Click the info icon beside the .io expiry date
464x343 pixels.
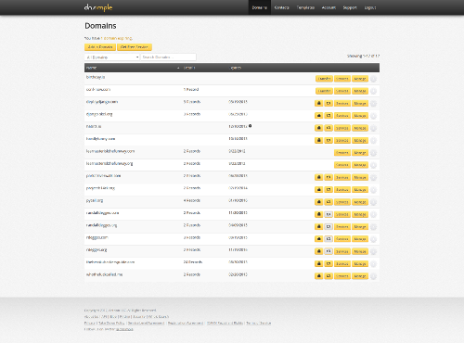(250, 126)
